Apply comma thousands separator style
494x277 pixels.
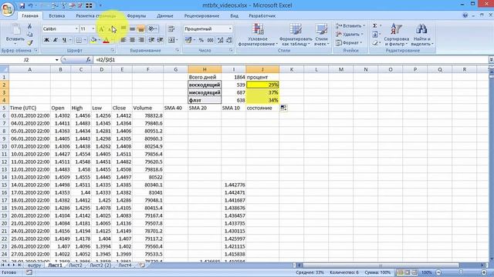coord(210,40)
